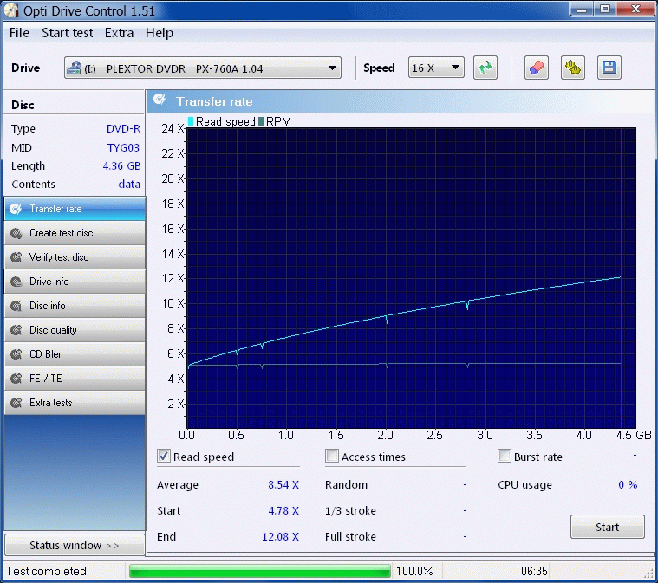Enable the Burst rate checkbox

[504, 456]
